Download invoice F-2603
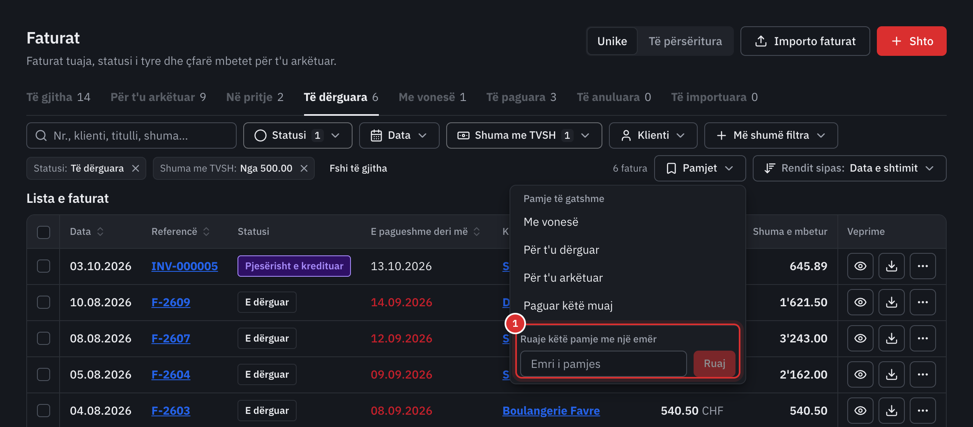This screenshot has height=427, width=973. [x=891, y=411]
